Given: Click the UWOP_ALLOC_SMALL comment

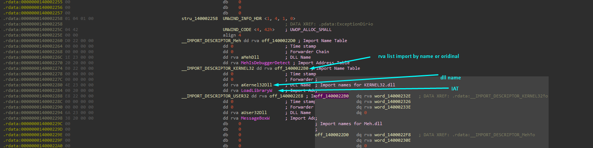Looking at the screenshot, I should click(311, 30).
